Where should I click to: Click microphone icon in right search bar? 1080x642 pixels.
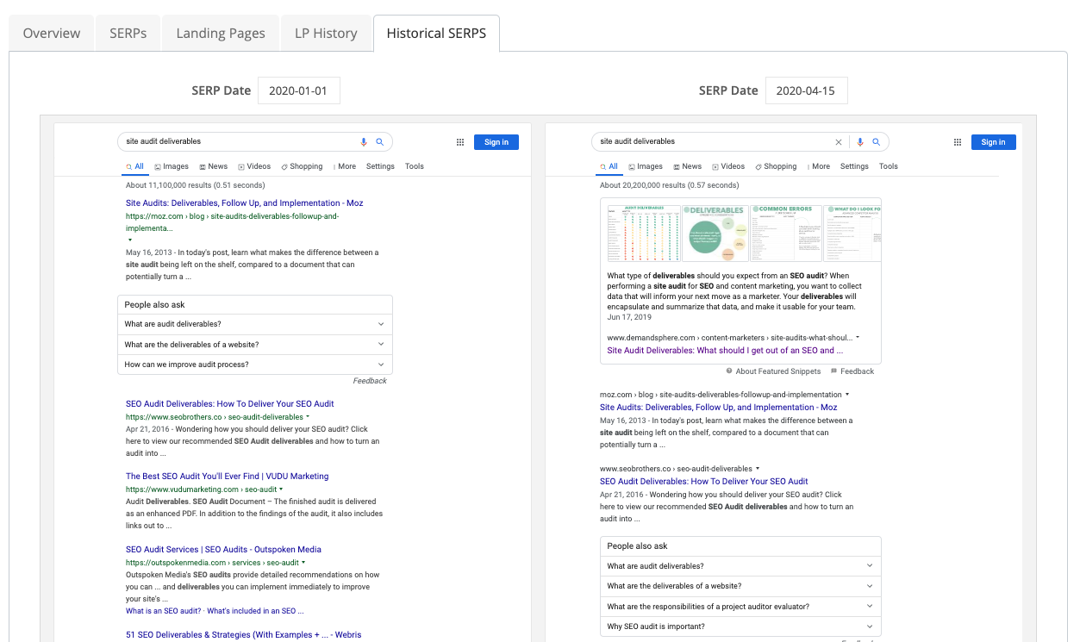pyautogui.click(x=859, y=142)
